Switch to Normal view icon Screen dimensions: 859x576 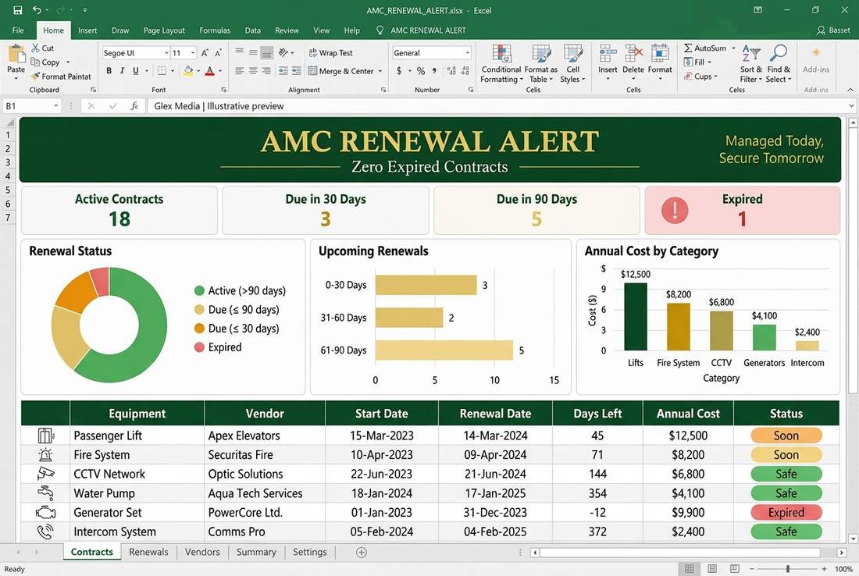pos(690,569)
